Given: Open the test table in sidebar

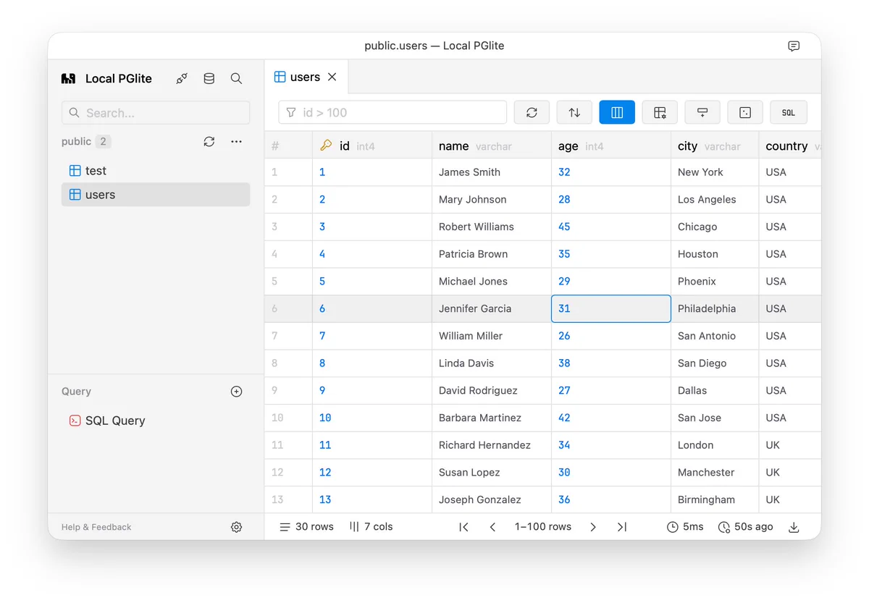Looking at the screenshot, I should tap(156, 171).
